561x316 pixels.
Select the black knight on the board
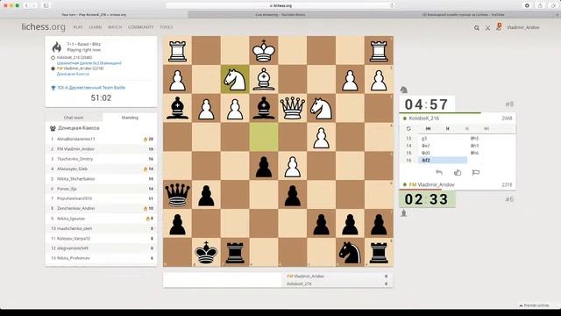coord(350,253)
